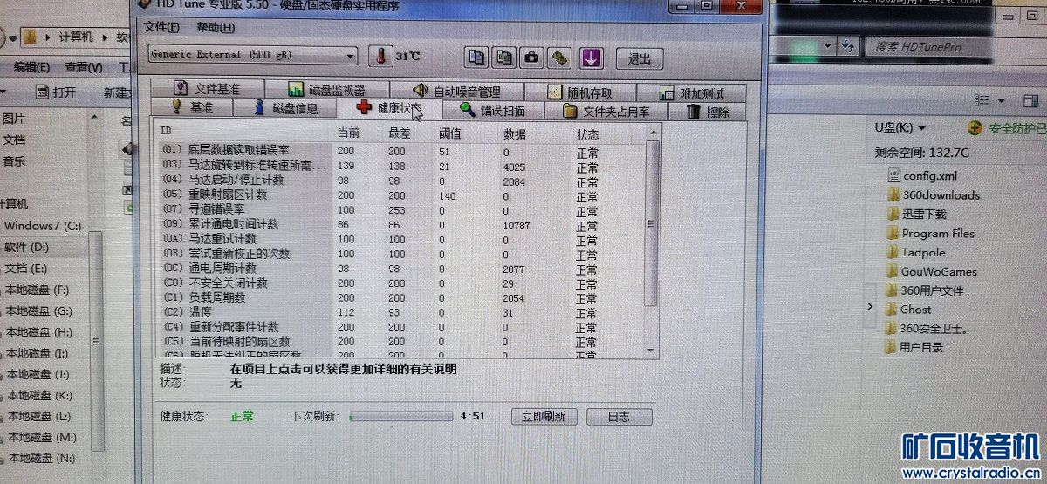Click the thermometer temperature icon
The height and width of the screenshot is (484, 1047).
[x=380, y=57]
